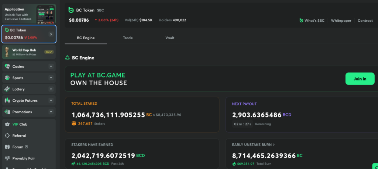Expand the Casino menu chevron

51,66
